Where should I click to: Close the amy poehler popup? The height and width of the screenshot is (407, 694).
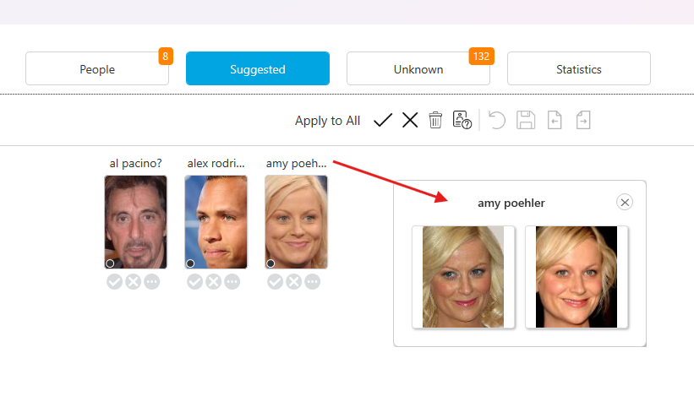coord(625,203)
